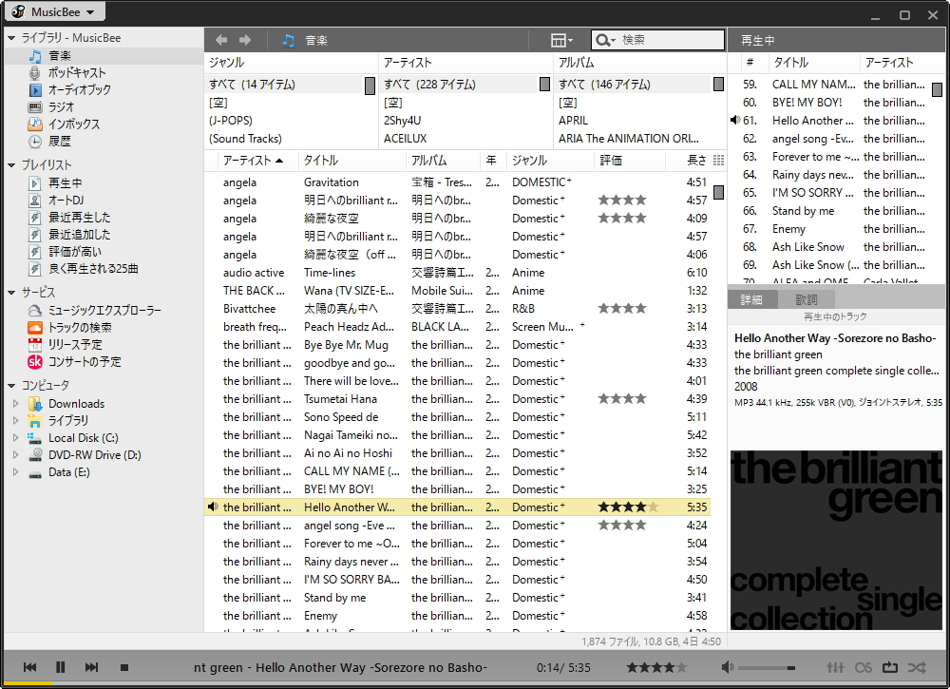Stop playback with the stop button

pos(124,668)
